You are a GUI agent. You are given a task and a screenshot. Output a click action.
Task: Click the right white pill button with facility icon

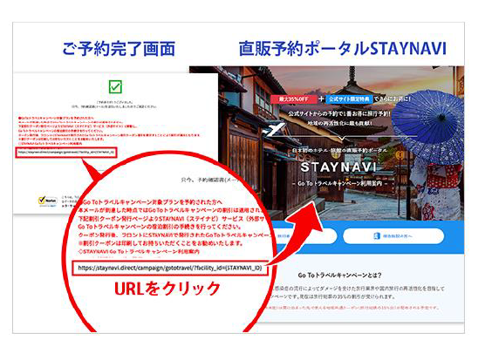click(x=393, y=236)
